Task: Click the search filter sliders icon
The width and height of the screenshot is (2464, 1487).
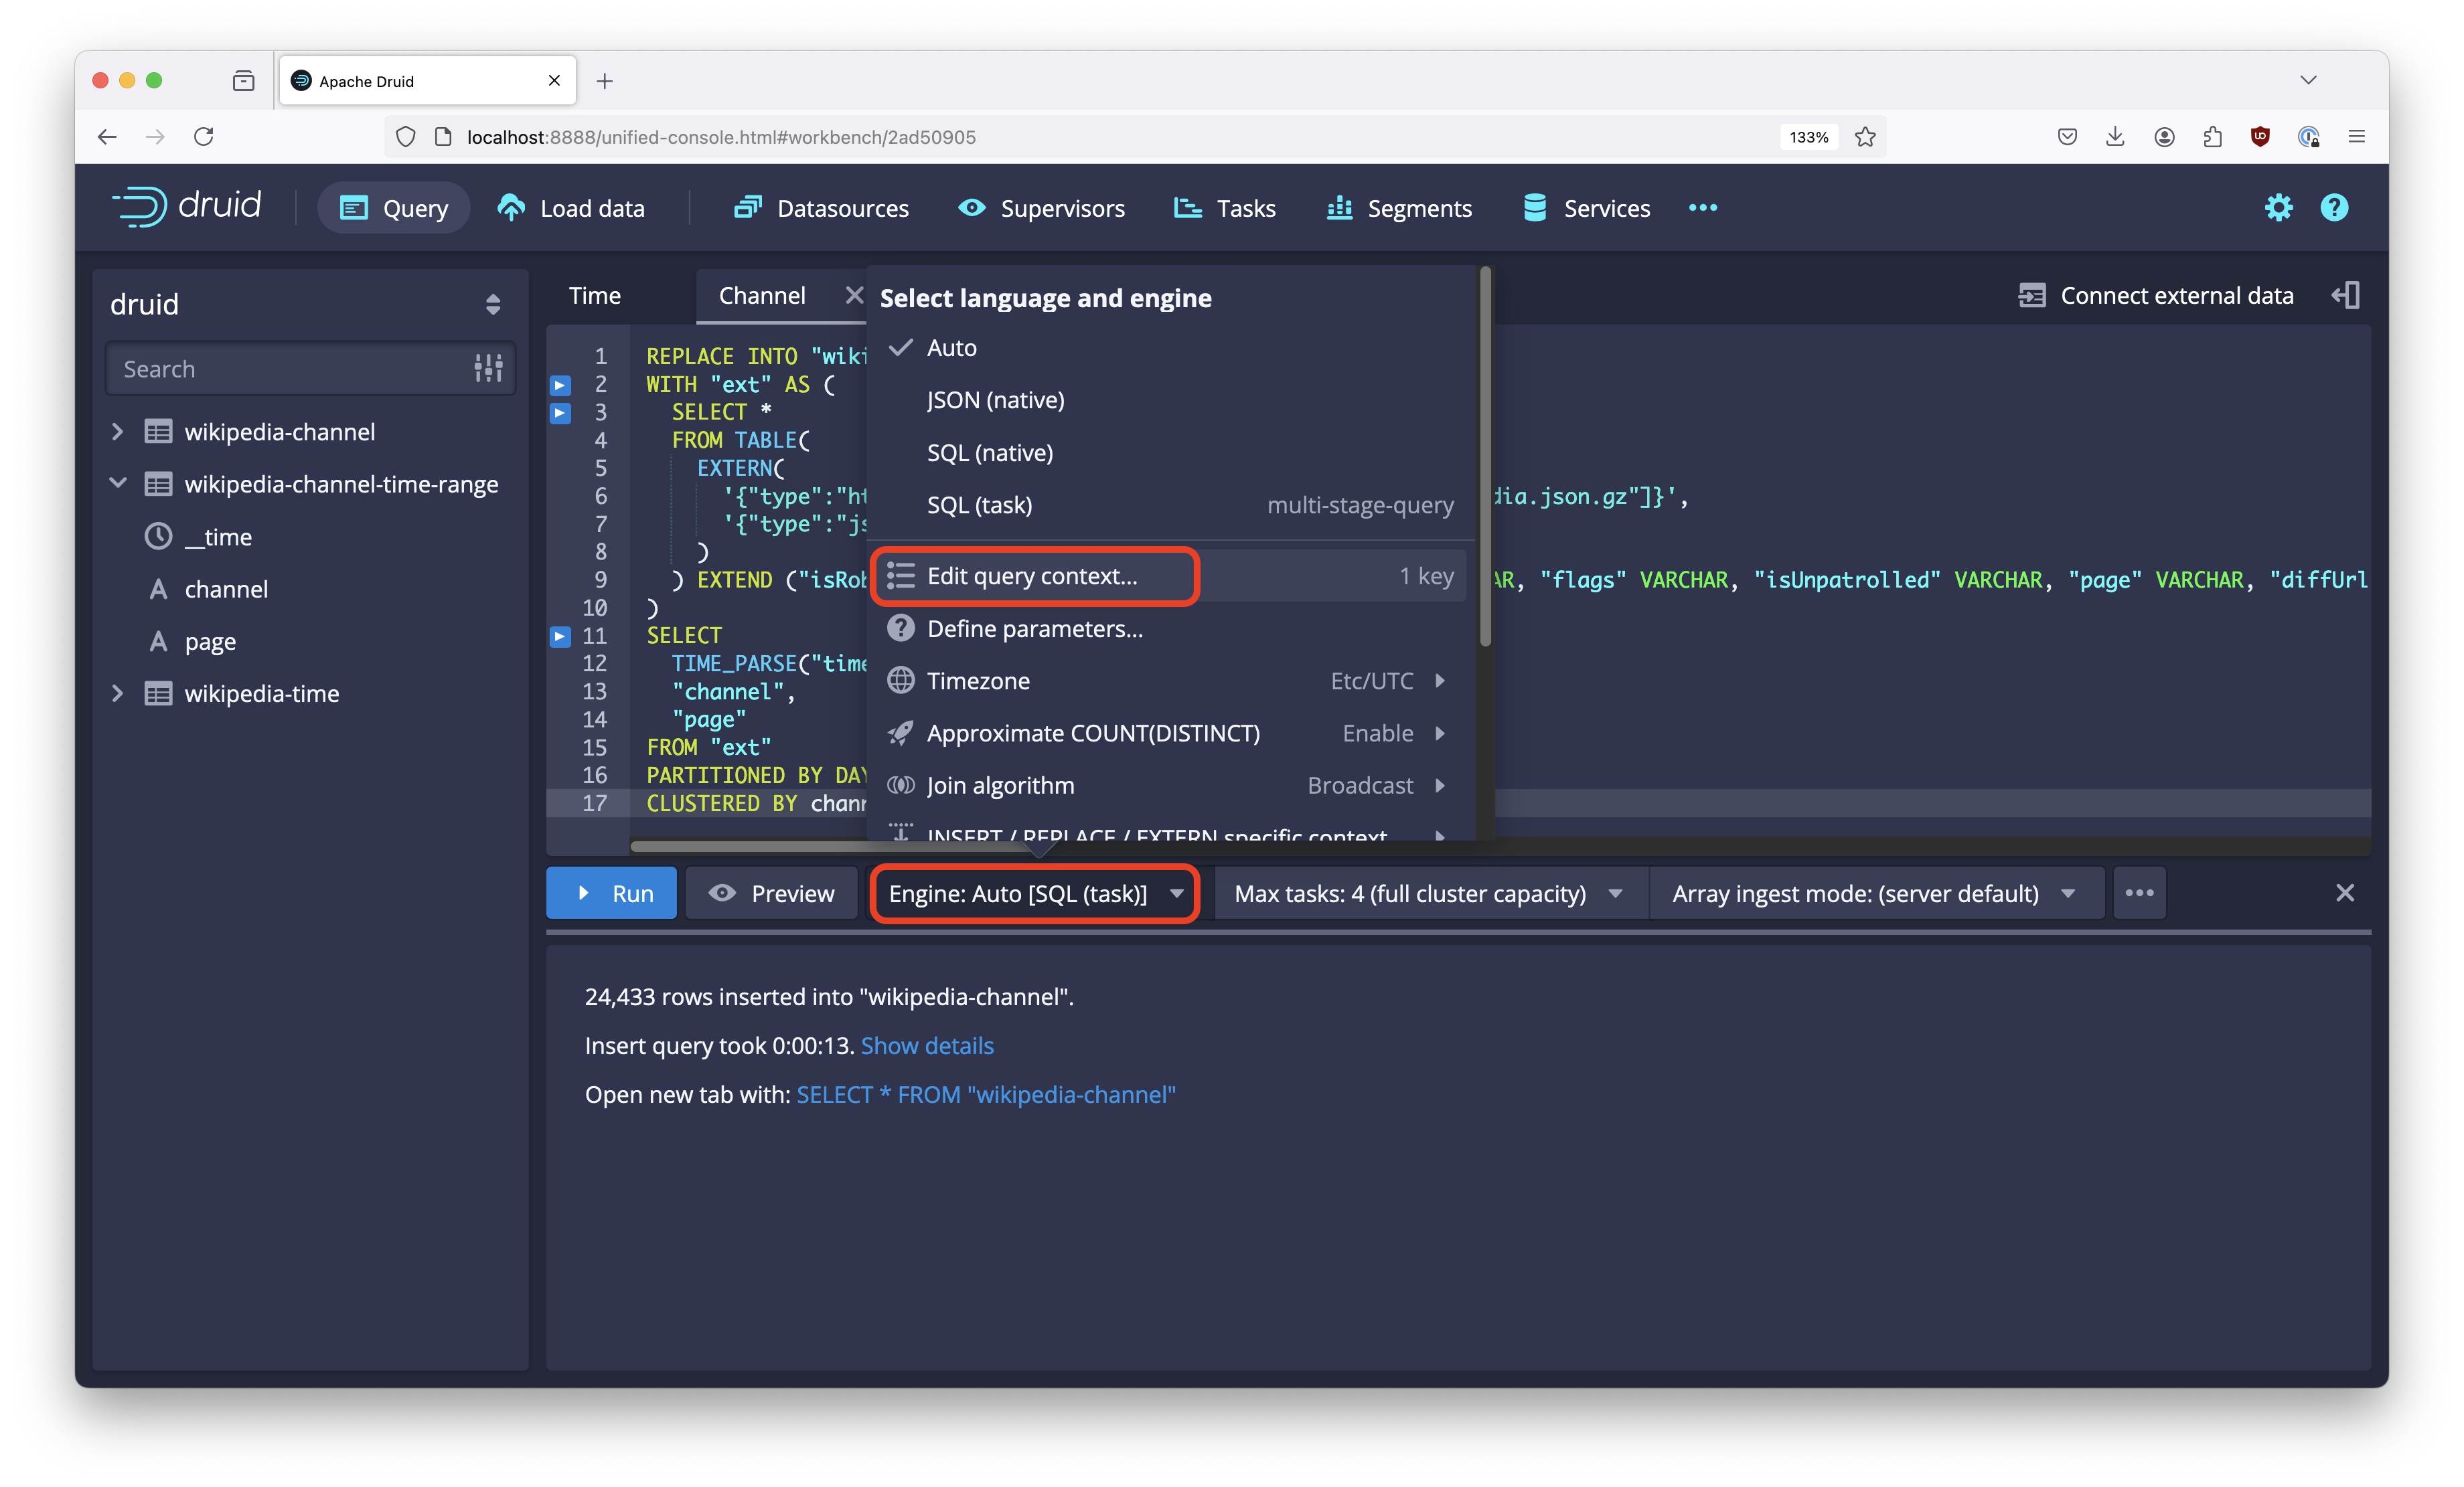Action: tap(488, 369)
